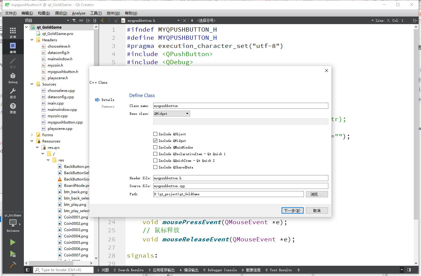Screen dimensions: 421x276
Task: Click the Class name input field
Action: (x=241, y=106)
